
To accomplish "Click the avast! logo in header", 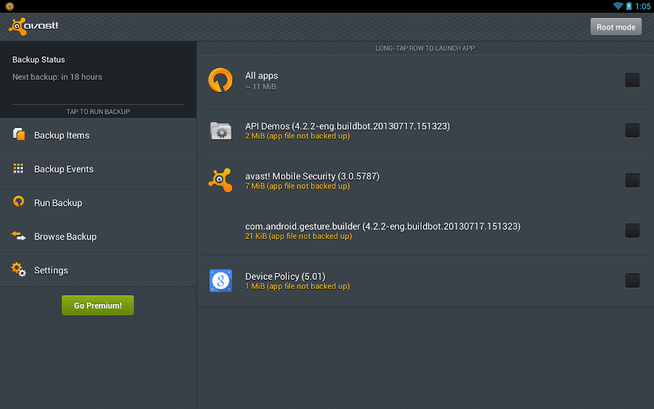I will click(x=33, y=27).
